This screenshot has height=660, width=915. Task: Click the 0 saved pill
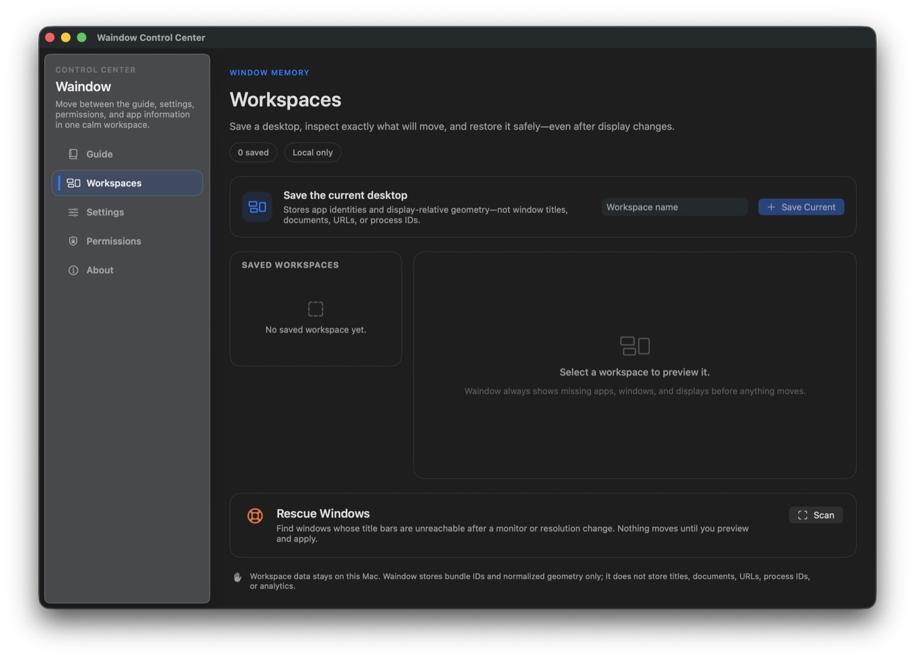point(253,153)
